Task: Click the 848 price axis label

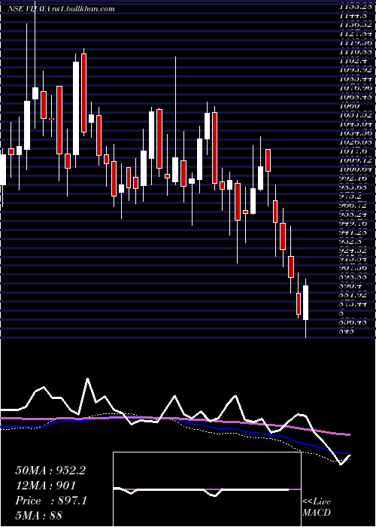Action: pyautogui.click(x=347, y=331)
